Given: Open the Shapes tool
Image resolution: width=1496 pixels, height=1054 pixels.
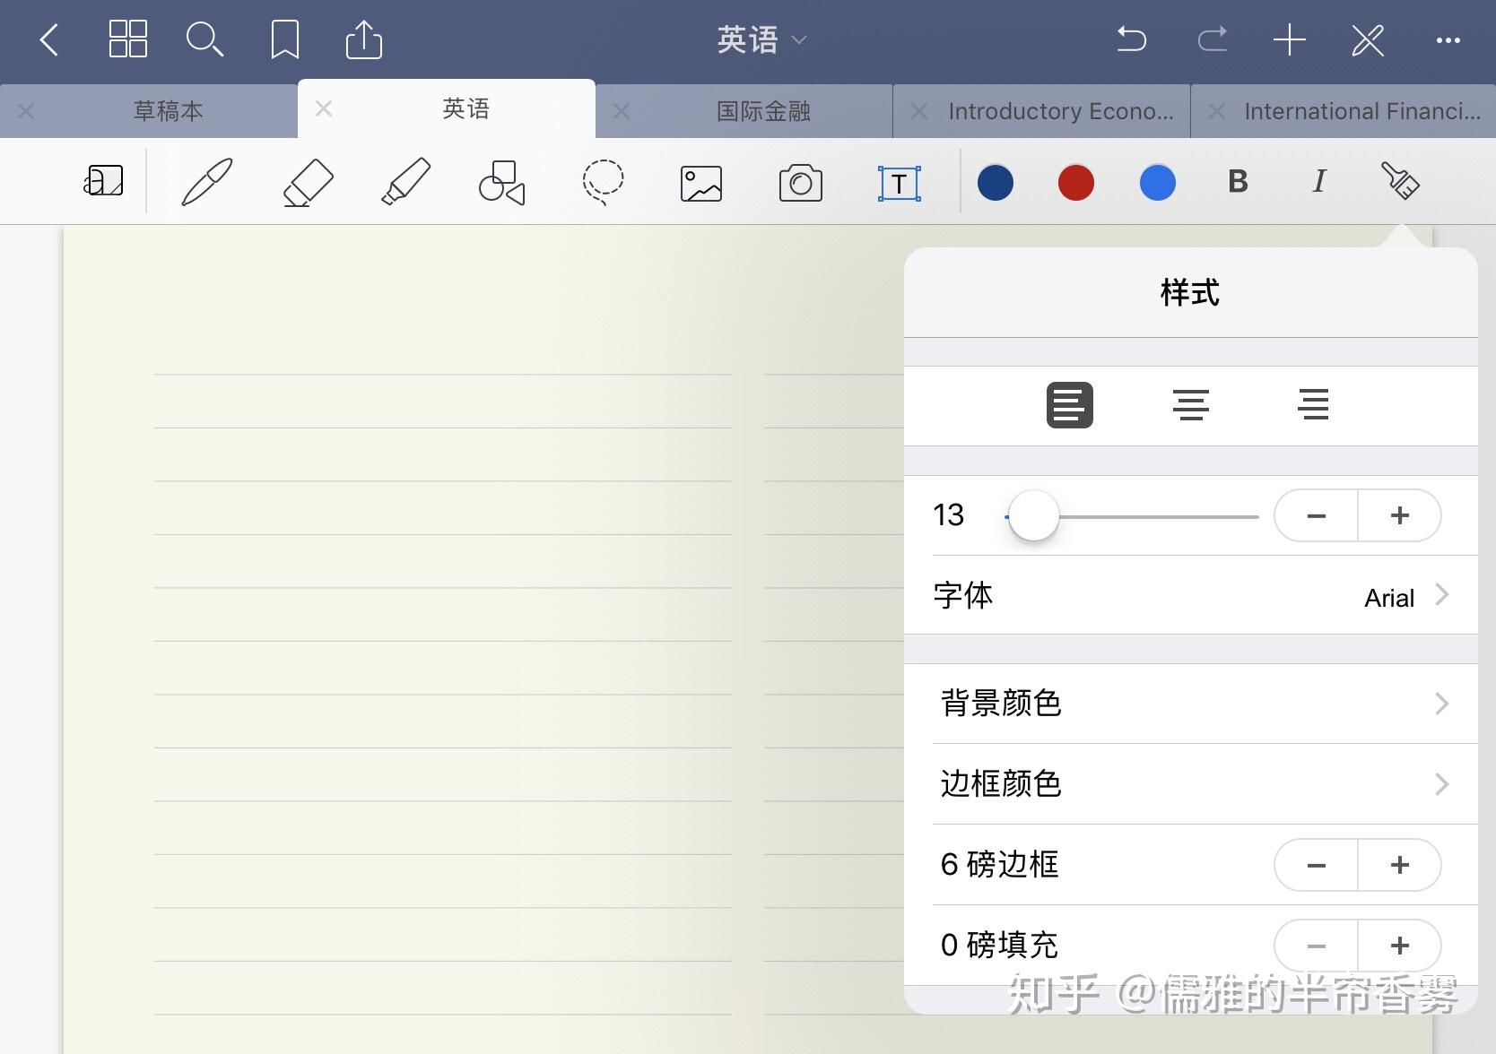Looking at the screenshot, I should [x=500, y=182].
